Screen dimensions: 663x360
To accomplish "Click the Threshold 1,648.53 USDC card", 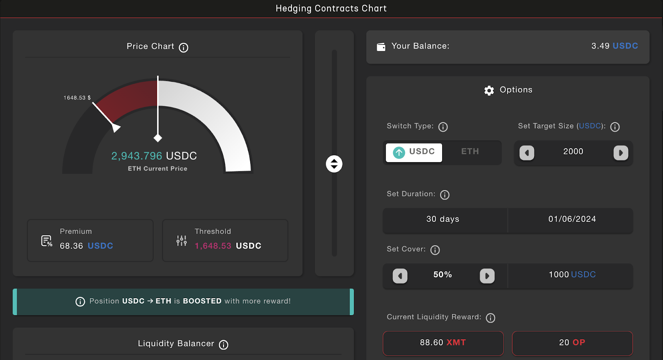I will (x=225, y=241).
